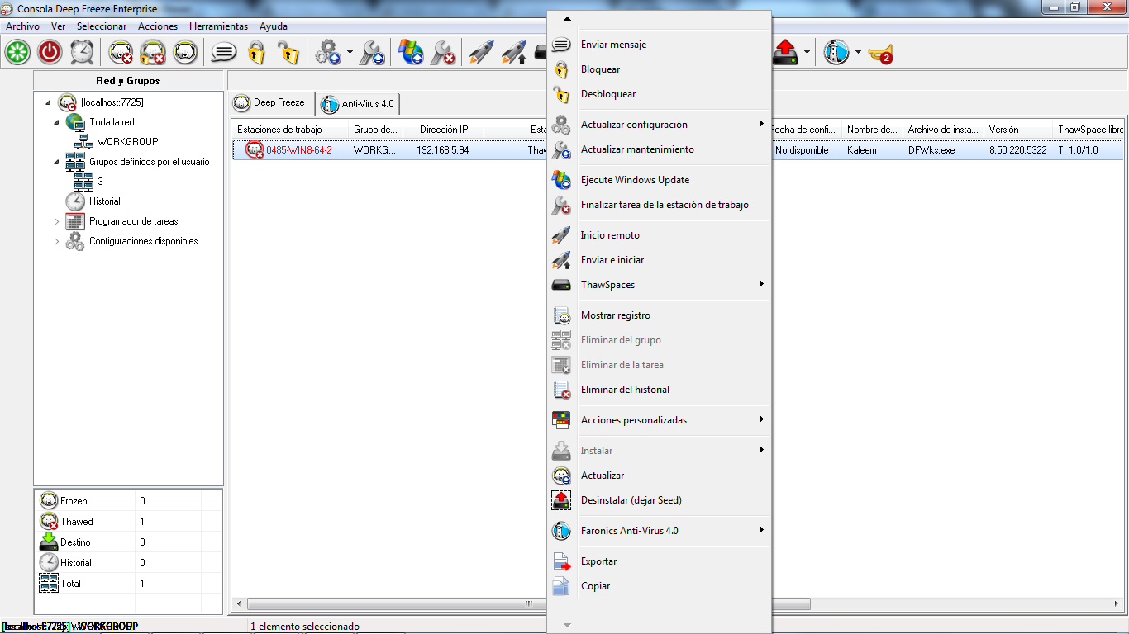The height and width of the screenshot is (634, 1129).
Task: Choose Mostrar registro from context menu
Action: coord(659,315)
